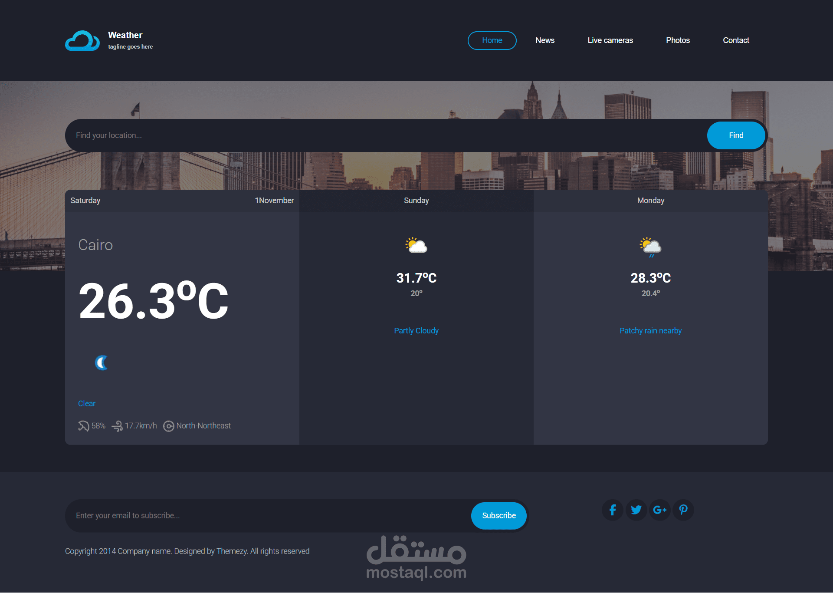The image size is (833, 593).
Task: Click the wind speed icon beside 17.7km/h
Action: [117, 426]
